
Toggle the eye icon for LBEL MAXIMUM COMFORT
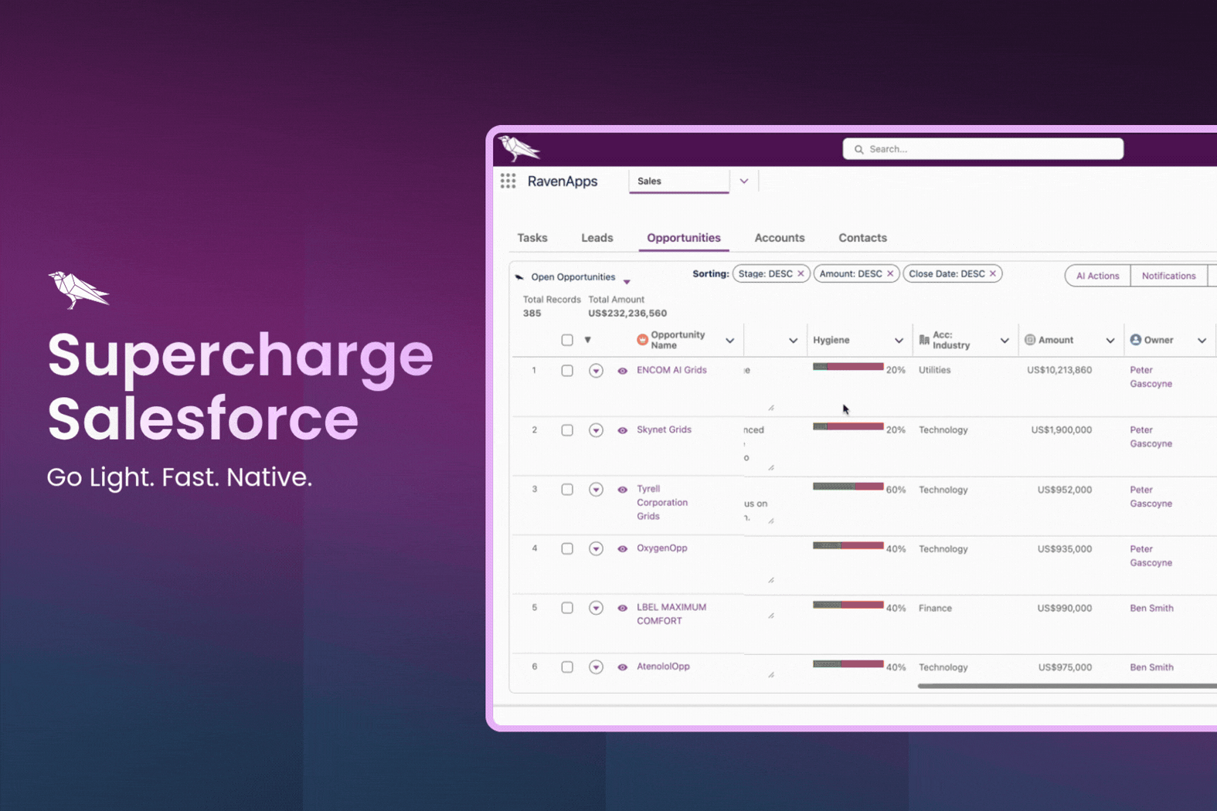pyautogui.click(x=622, y=608)
